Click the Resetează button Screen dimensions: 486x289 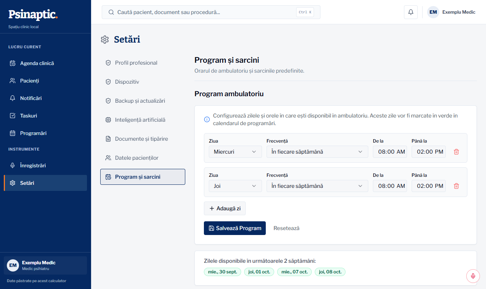[x=286, y=228]
